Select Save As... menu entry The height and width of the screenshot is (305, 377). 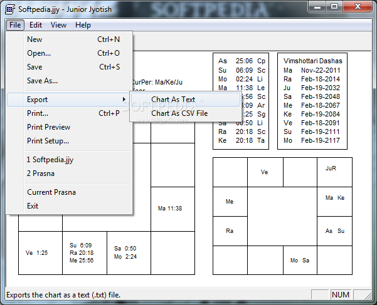69,81
